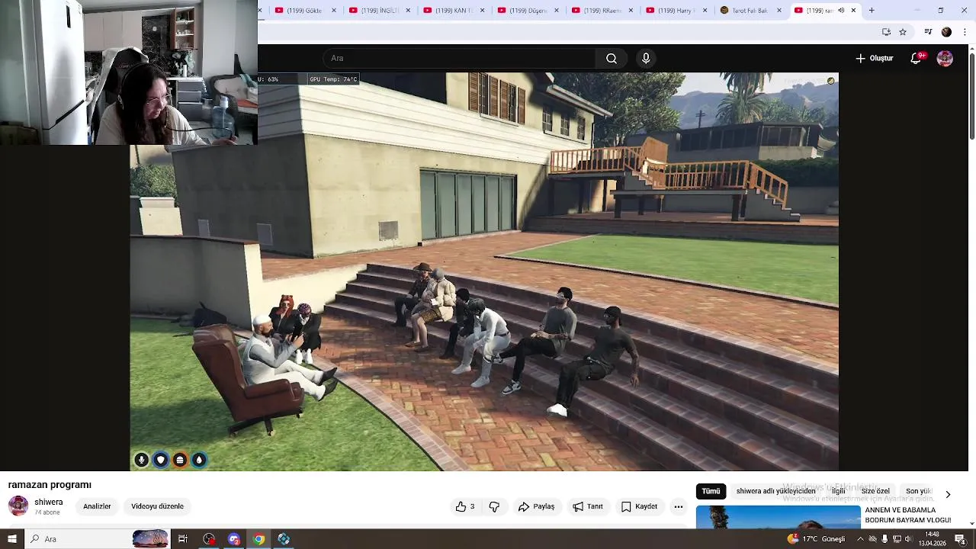This screenshot has width=976, height=549.
Task: Like the video with thumbs up
Action: coord(465,506)
